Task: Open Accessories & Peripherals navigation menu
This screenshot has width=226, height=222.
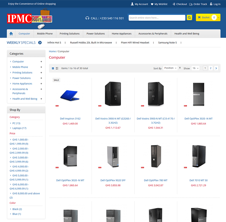Action: point(153,33)
